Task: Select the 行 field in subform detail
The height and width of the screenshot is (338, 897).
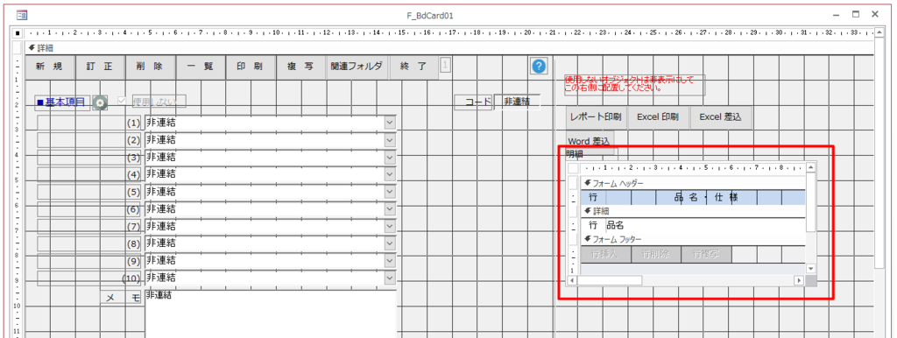Action: tap(593, 225)
